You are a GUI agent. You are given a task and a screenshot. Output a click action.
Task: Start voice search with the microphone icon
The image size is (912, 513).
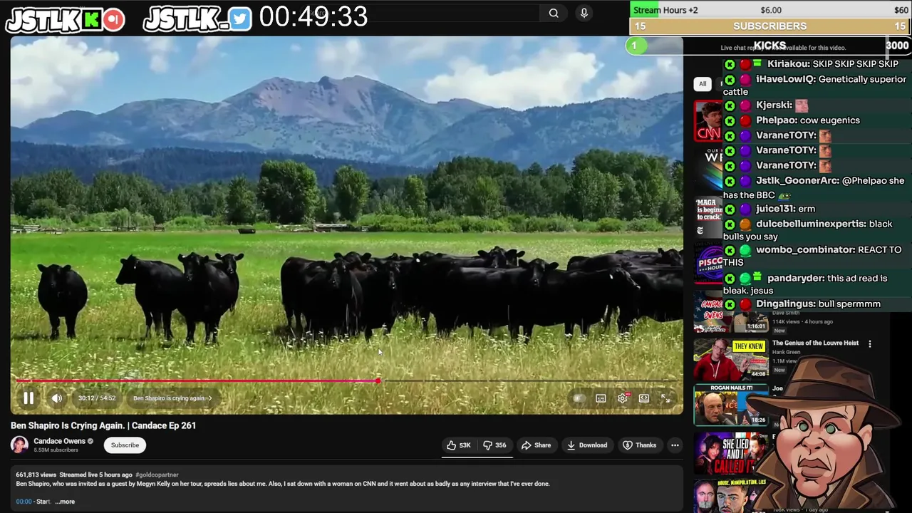tap(584, 13)
